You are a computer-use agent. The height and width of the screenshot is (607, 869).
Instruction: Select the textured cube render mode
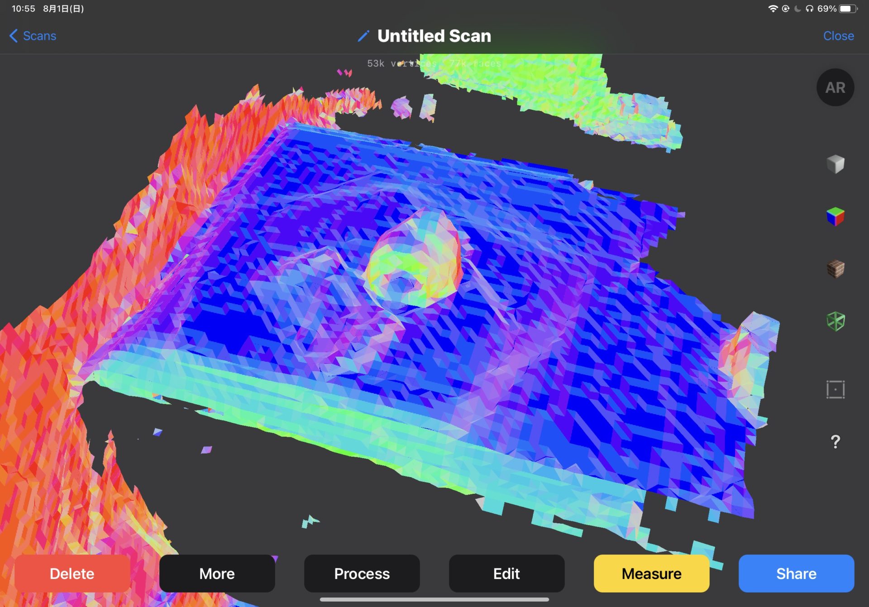pos(835,269)
